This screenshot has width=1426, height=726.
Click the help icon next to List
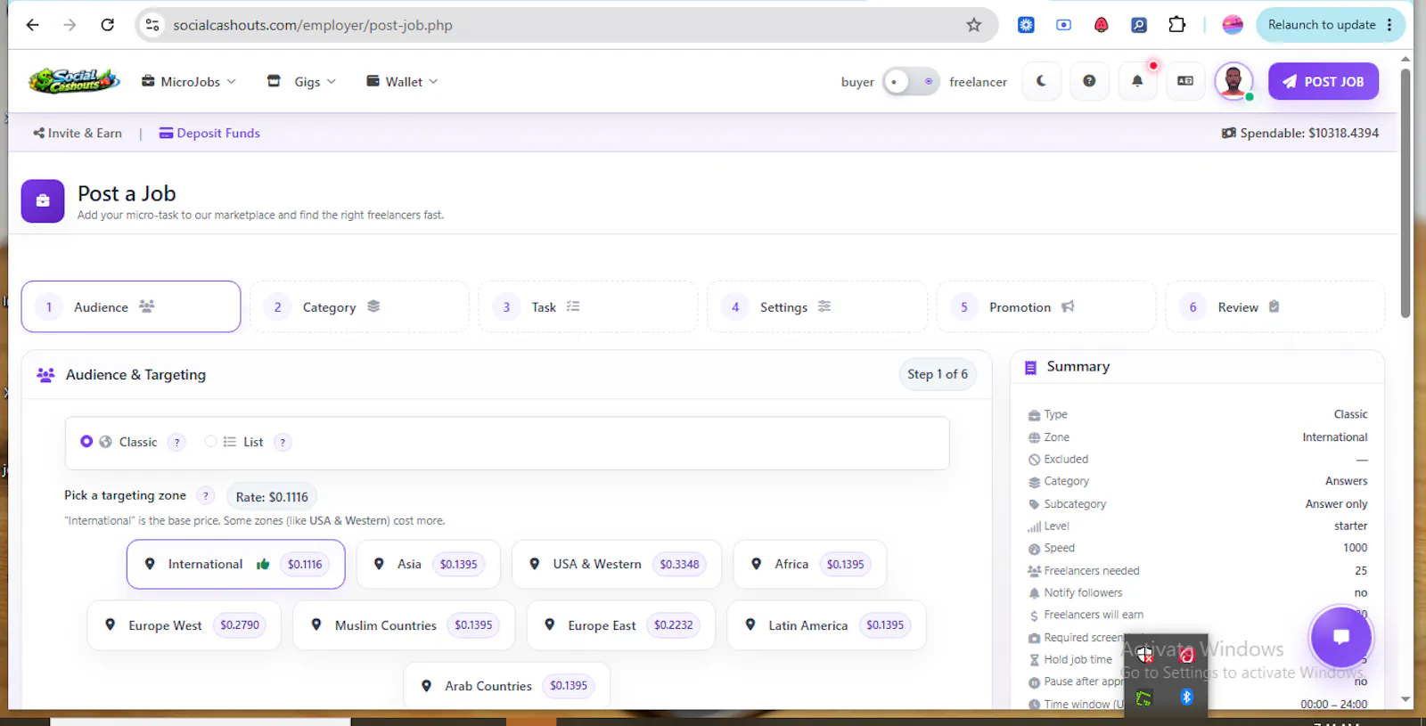(x=283, y=442)
